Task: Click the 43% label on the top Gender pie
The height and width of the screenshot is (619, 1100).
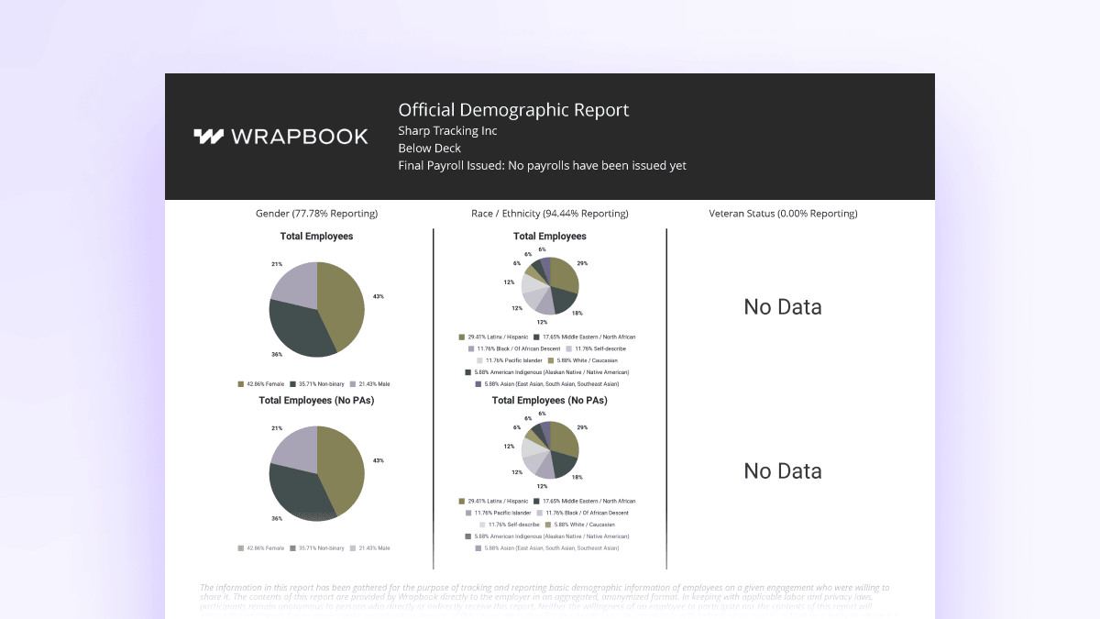Action: coord(379,296)
